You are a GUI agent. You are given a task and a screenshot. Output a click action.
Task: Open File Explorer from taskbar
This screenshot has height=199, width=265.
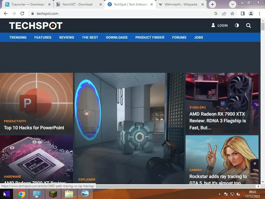coord(69,194)
